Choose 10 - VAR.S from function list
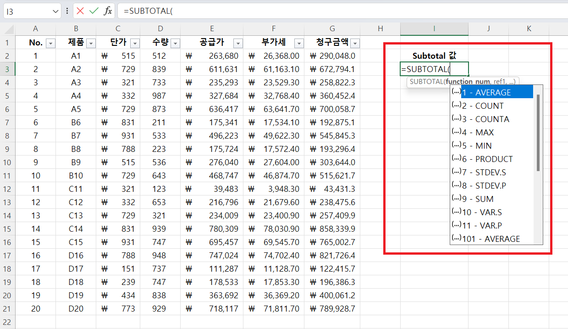Image resolution: width=568 pixels, height=329 pixels. pyautogui.click(x=492, y=212)
